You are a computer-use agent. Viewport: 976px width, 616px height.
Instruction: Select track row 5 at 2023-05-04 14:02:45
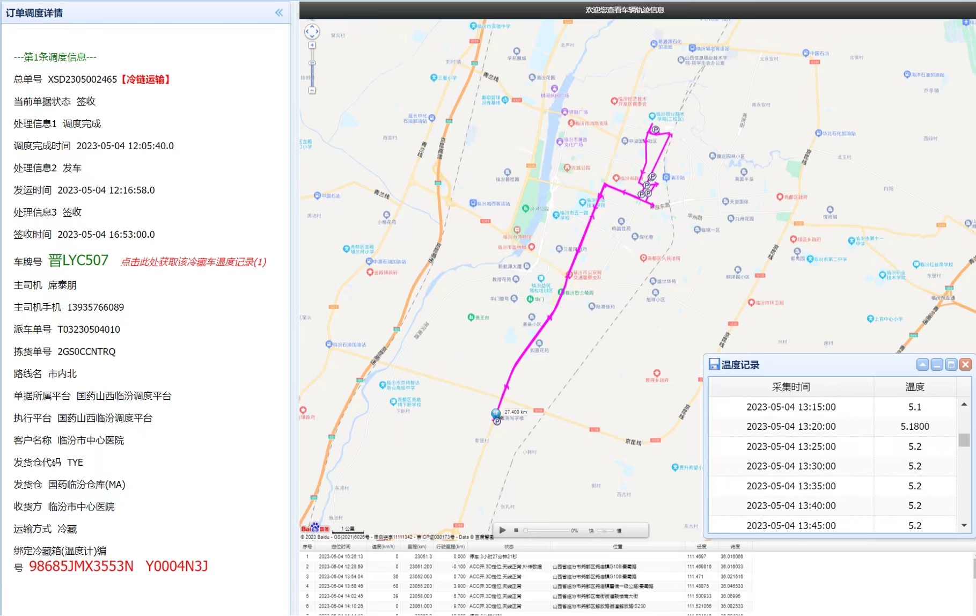pyautogui.click(x=526, y=596)
